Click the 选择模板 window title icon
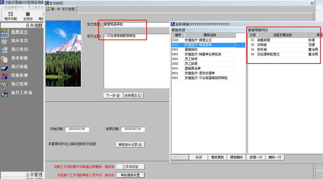Image resolution: width=323 pixels, height=179 pixels. 173,24
